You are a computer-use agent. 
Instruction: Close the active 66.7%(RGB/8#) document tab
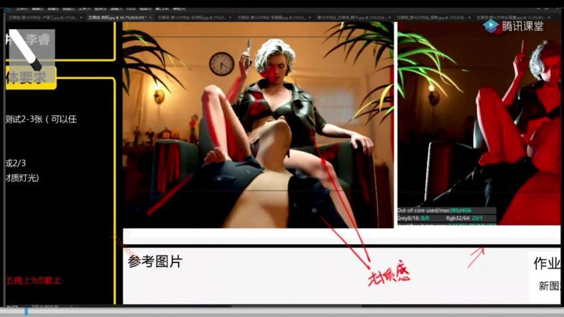(151, 17)
